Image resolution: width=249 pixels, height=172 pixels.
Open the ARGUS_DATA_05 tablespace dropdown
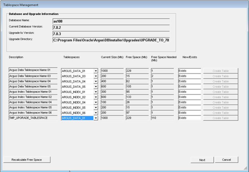(96, 87)
